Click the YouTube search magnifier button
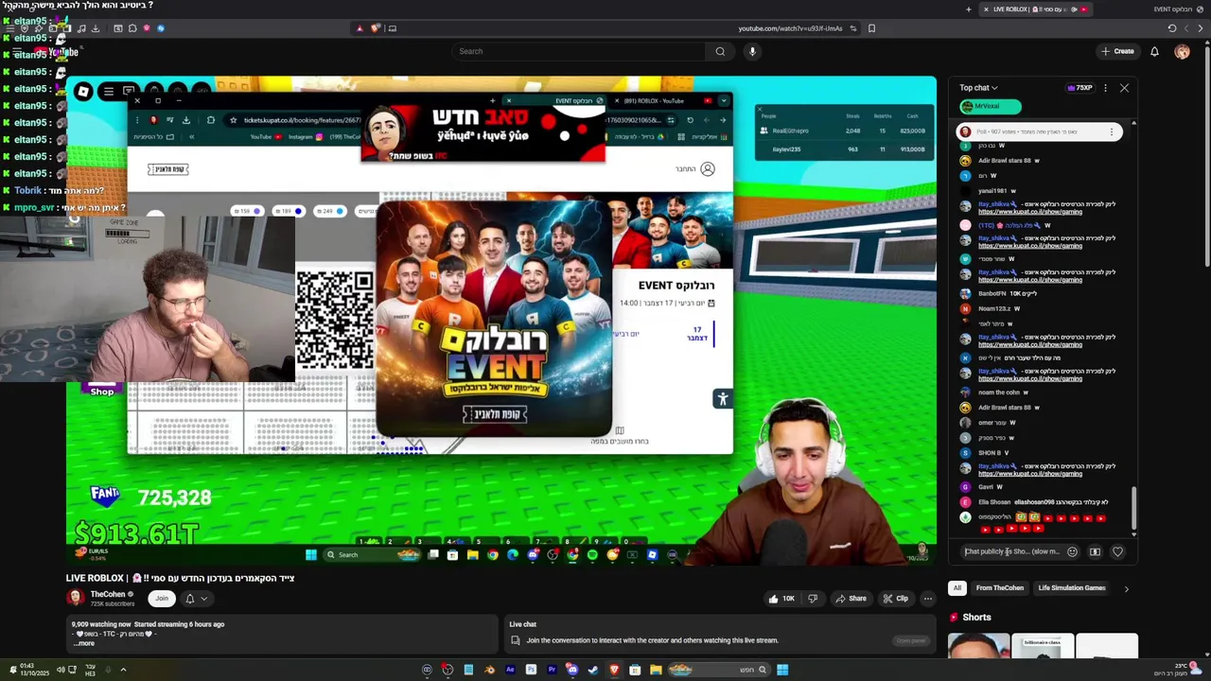The image size is (1211, 681). (x=720, y=51)
